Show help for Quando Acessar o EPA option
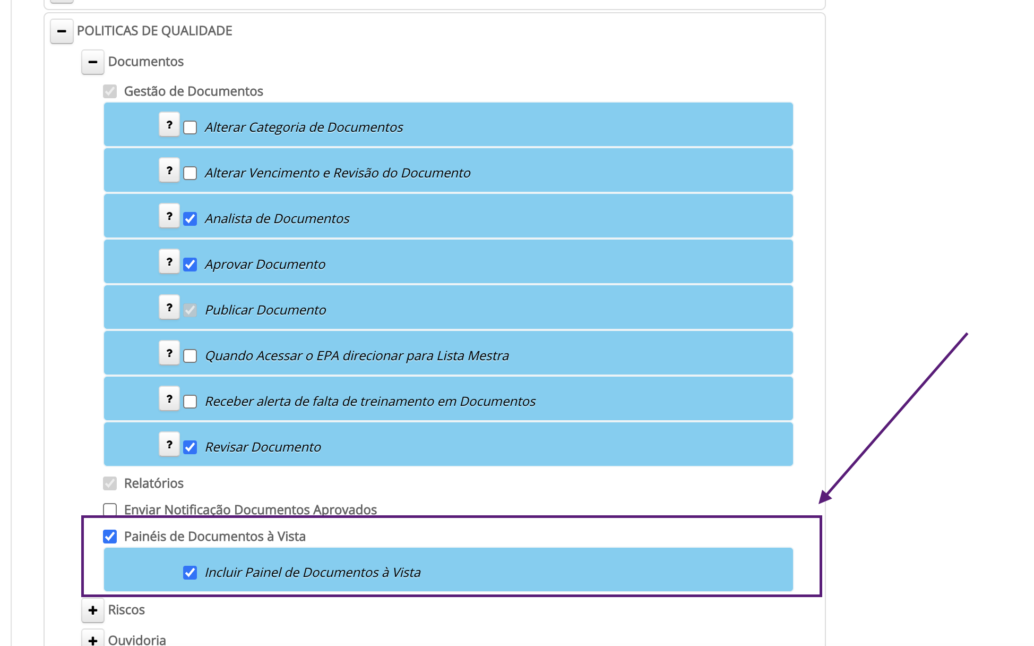 pyautogui.click(x=169, y=353)
